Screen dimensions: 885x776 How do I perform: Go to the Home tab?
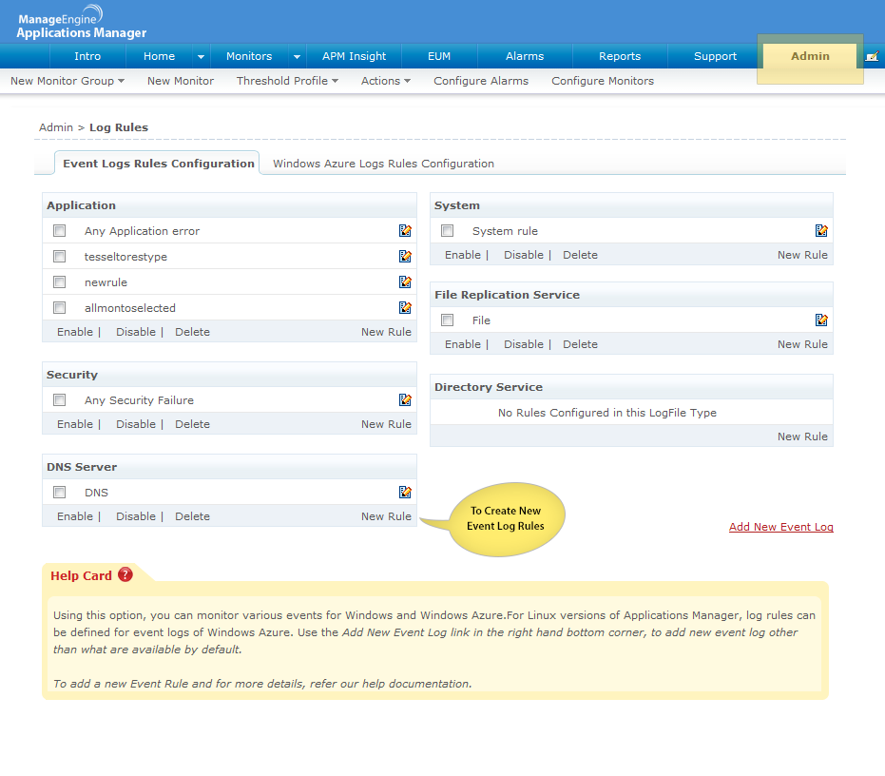[159, 56]
